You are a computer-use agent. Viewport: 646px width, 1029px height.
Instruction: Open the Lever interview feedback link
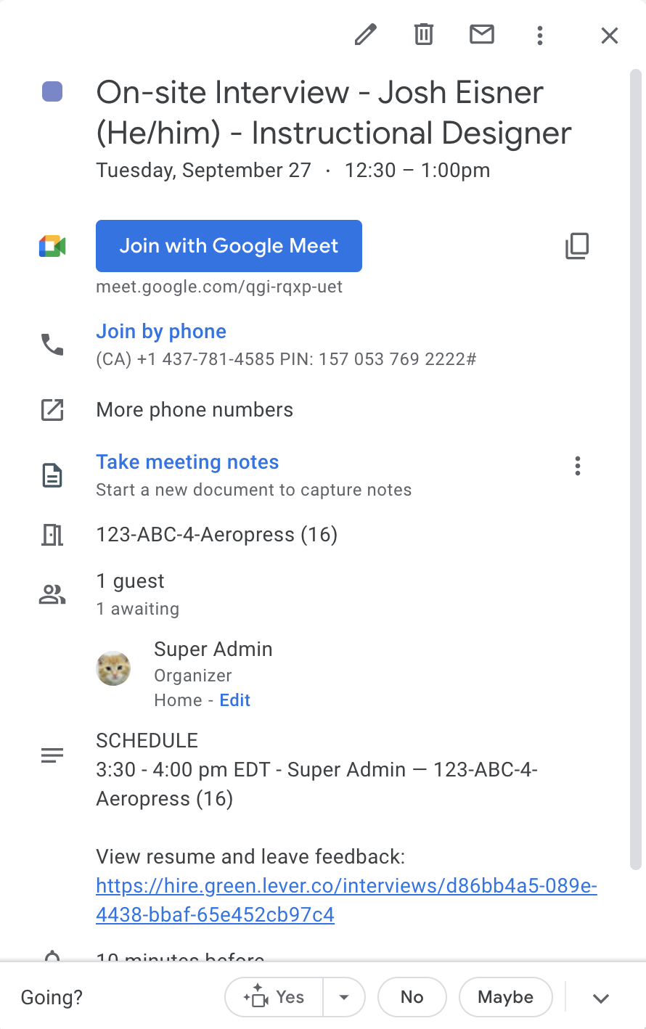tap(346, 900)
